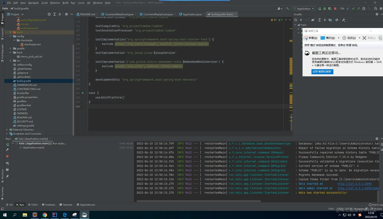This screenshot has width=383, height=219.
Task: Click the blue try Snip & Sketch button
Action: coord(322,72)
